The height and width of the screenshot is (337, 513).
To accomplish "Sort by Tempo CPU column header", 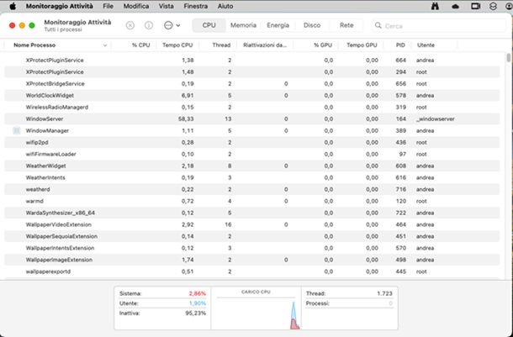I will pyautogui.click(x=177, y=45).
